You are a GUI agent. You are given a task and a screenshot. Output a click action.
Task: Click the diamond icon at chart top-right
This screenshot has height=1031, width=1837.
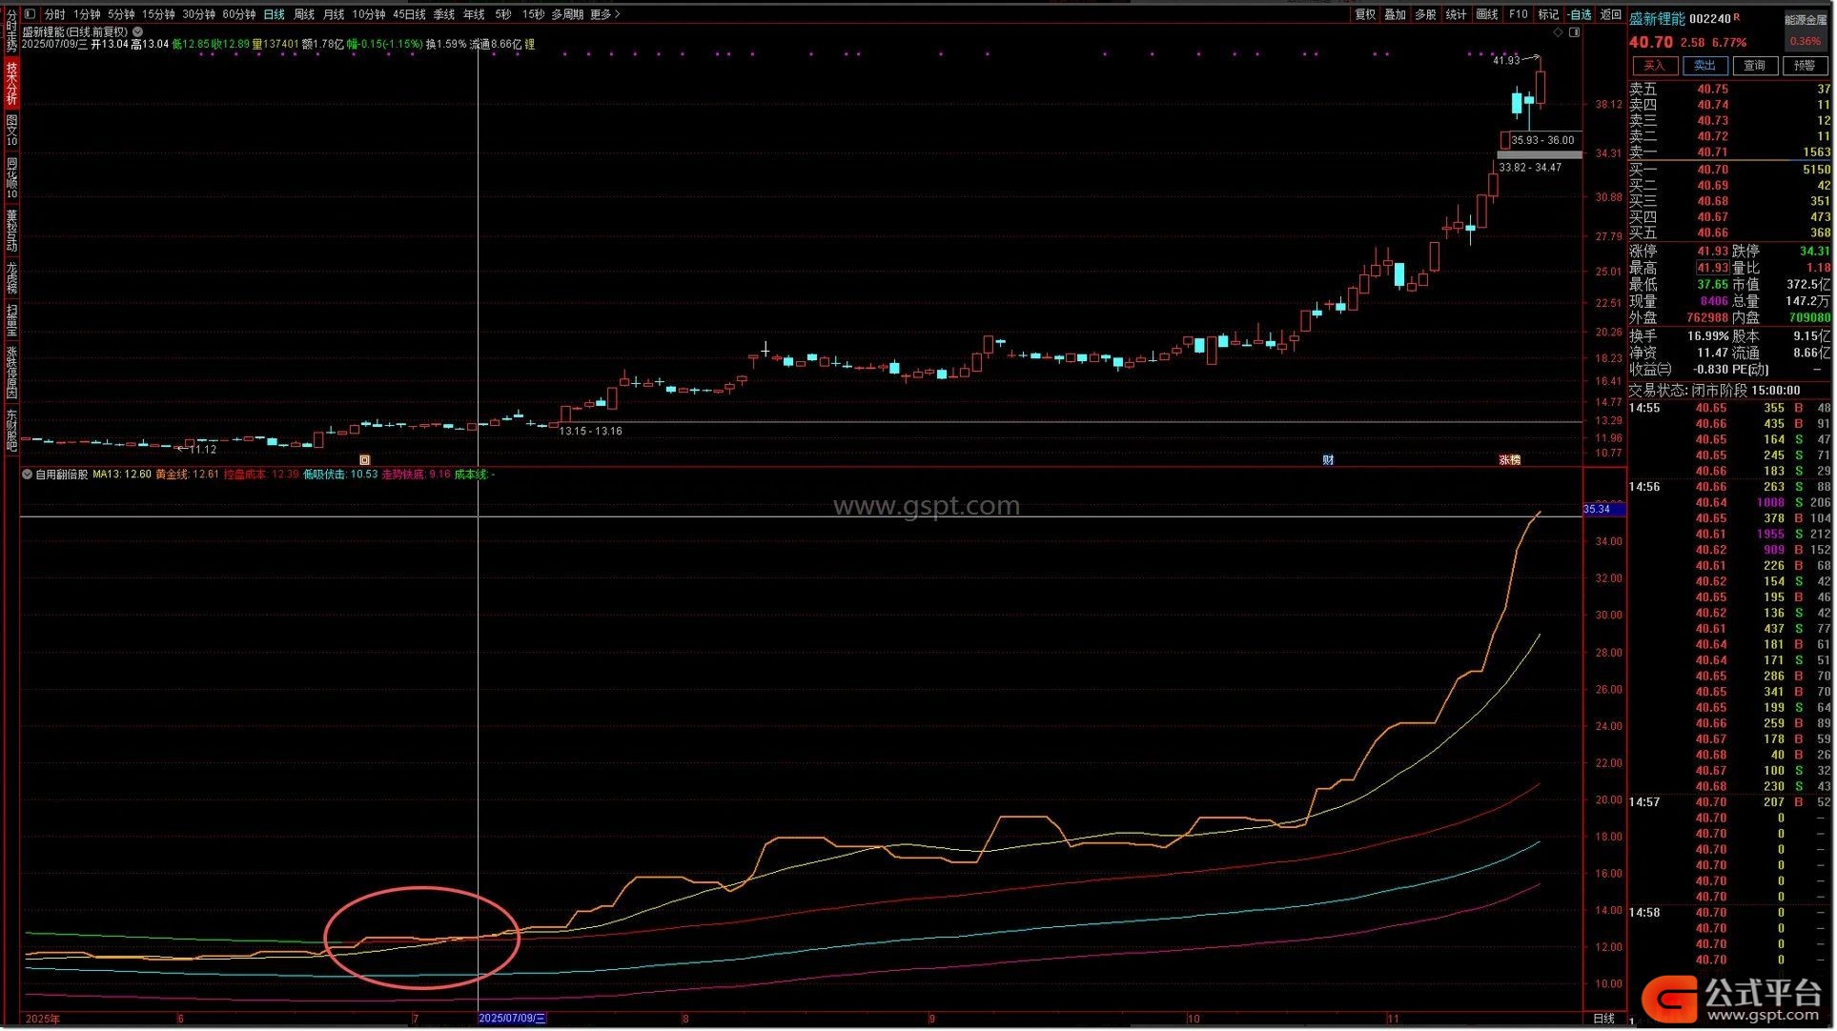click(x=1559, y=32)
